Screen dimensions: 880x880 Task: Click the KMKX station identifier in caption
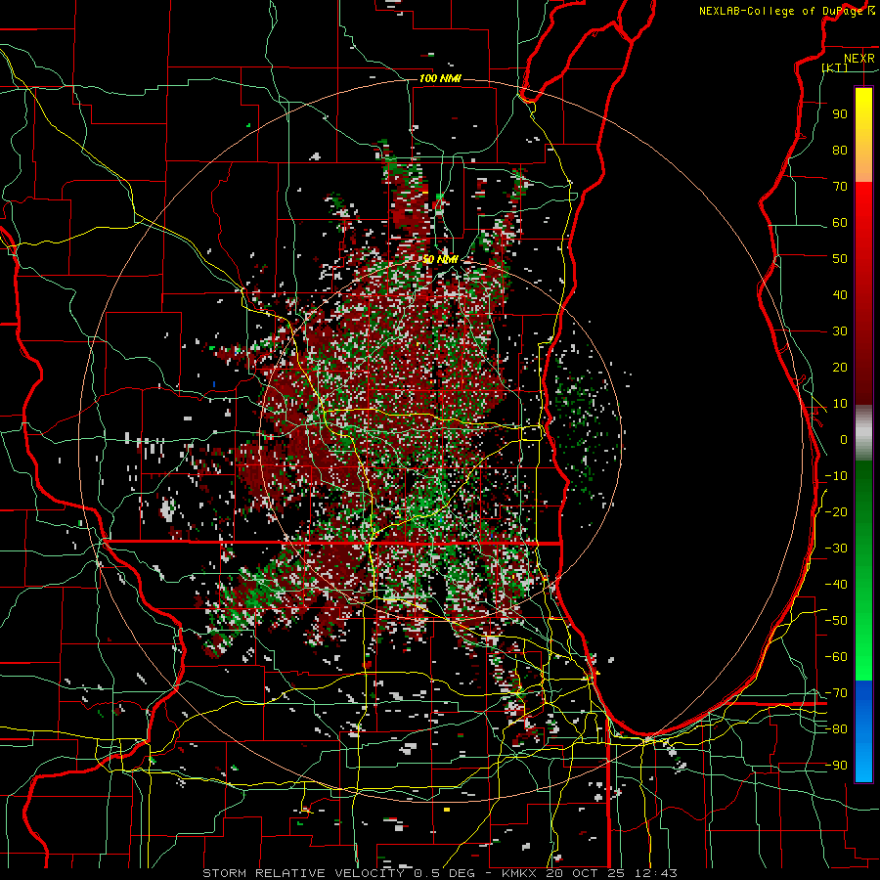click(x=518, y=873)
